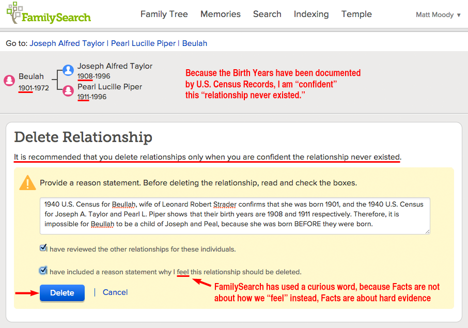Click Pearl Lucille Piper's pink person icon

click(x=68, y=91)
